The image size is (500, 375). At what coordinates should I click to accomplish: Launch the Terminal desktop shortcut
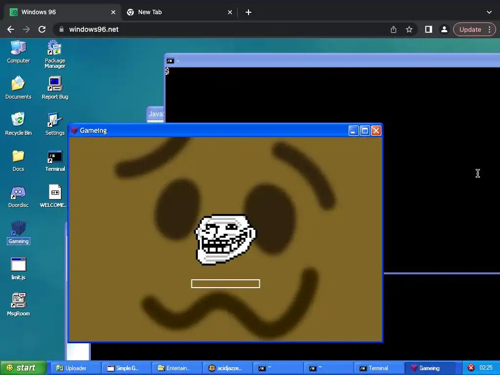coord(55,160)
